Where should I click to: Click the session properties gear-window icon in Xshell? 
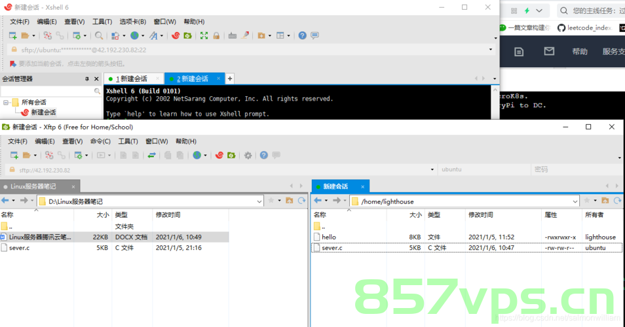(x=77, y=36)
